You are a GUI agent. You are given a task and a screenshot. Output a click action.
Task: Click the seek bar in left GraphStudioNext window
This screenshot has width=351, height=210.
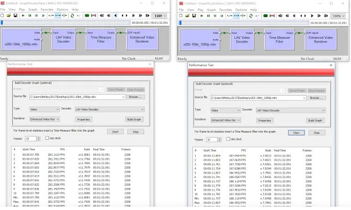pos(65,23)
